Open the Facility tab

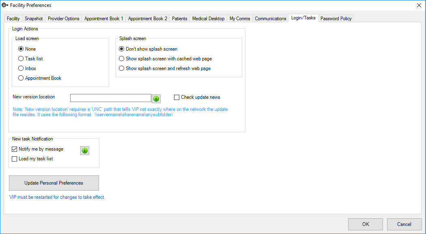(13, 19)
